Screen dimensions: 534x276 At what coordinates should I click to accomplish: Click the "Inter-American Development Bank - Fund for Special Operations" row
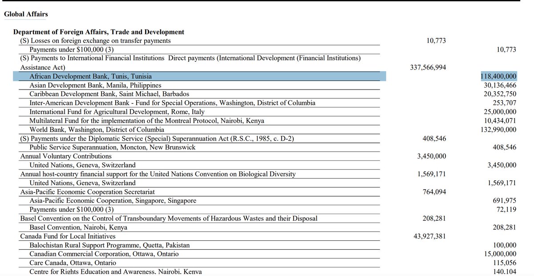coord(172,103)
